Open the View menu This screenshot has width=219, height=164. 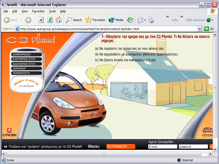click(25, 11)
